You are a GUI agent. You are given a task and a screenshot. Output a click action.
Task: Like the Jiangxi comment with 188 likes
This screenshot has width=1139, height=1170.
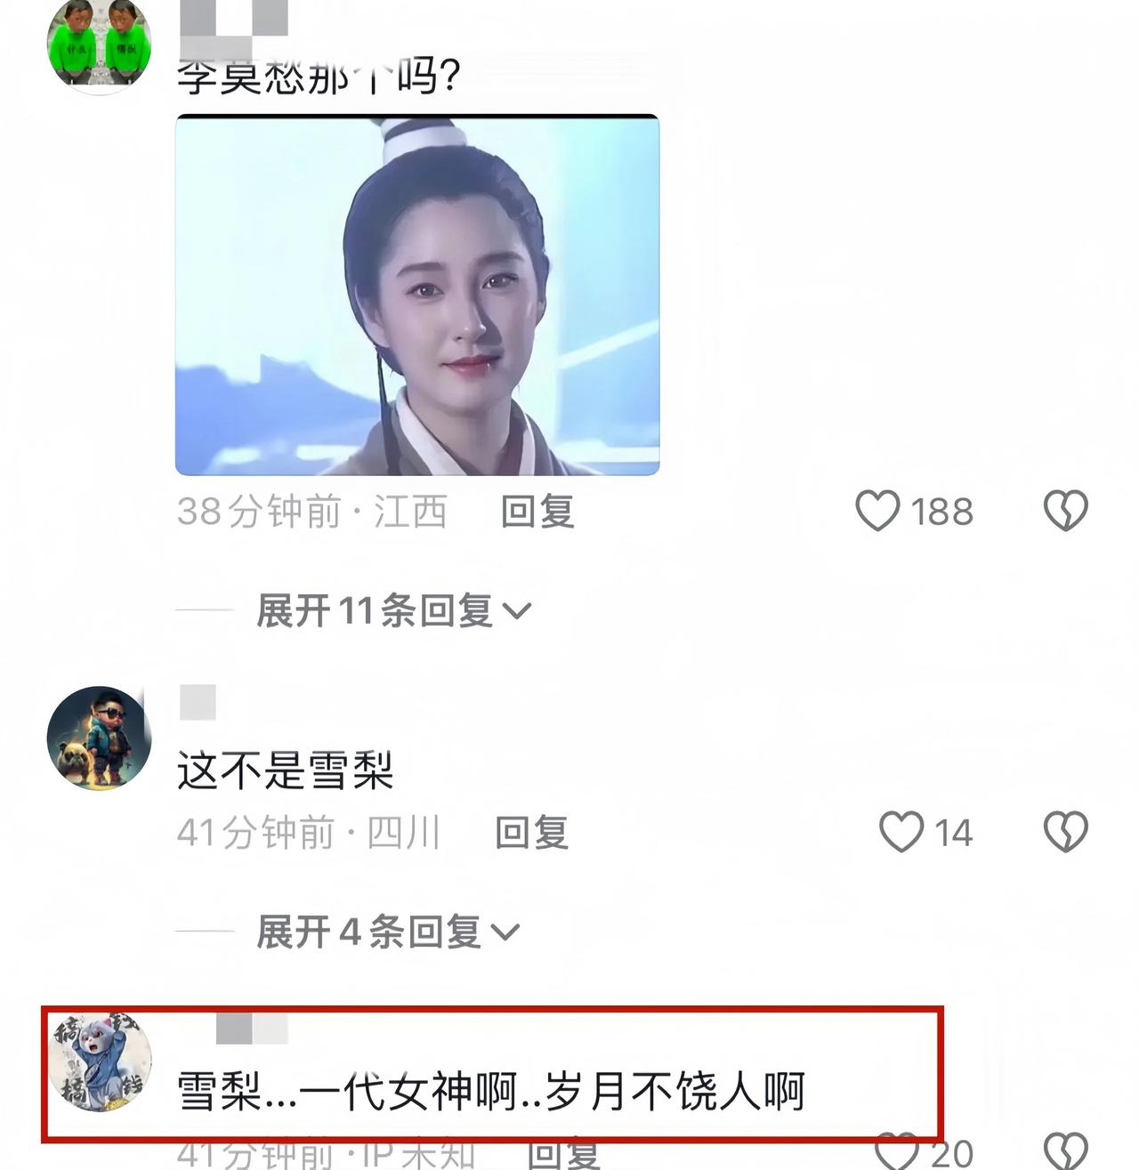[878, 511]
